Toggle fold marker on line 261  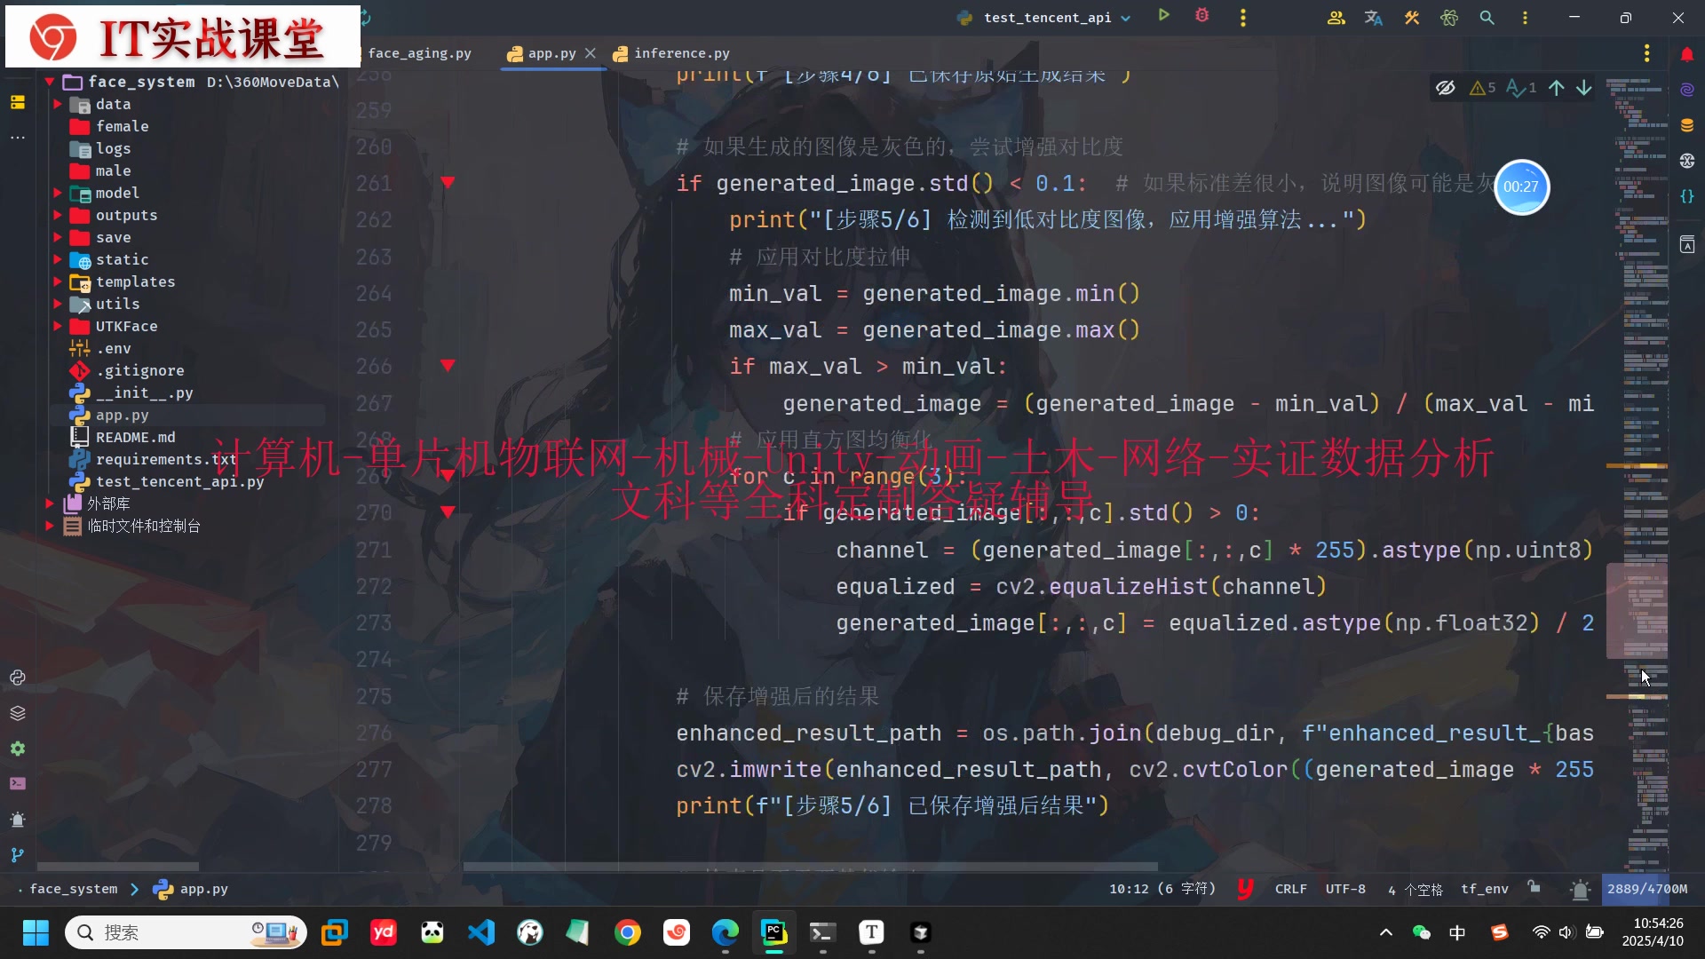(x=448, y=183)
